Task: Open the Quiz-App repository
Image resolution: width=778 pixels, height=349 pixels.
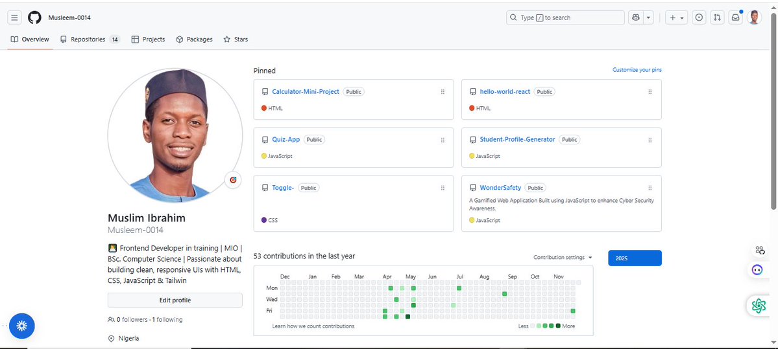Action: coord(286,140)
